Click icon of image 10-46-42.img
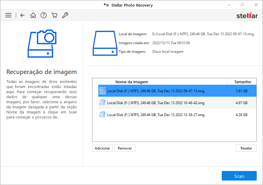263x185 pixels. coord(102,102)
